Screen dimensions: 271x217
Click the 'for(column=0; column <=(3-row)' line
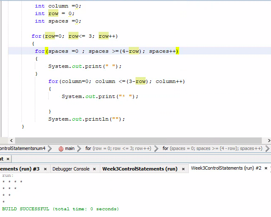click(x=117, y=81)
